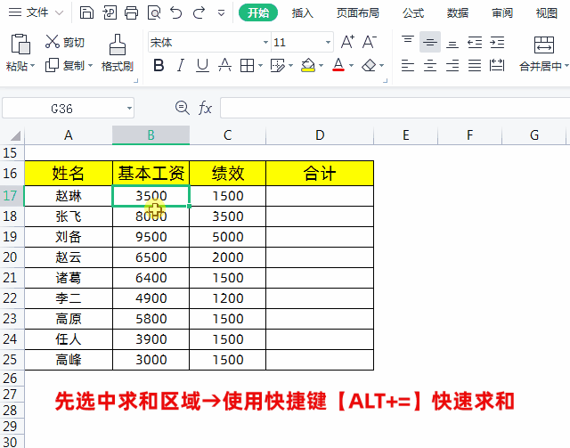Screen dimensions: 570x448
Task: Open Print Preview icon
Action: [154, 12]
